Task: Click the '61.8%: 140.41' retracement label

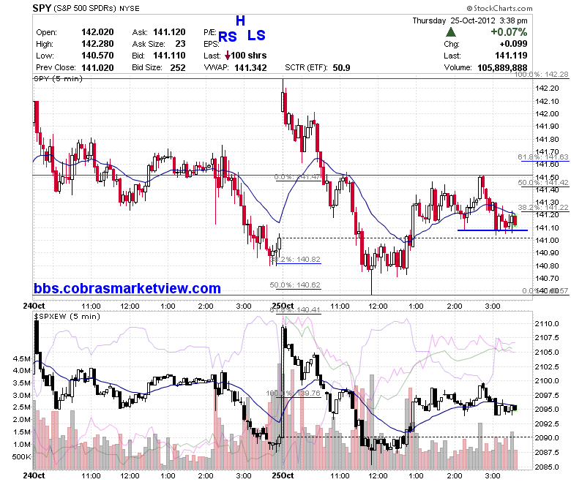Action: pyautogui.click(x=295, y=310)
